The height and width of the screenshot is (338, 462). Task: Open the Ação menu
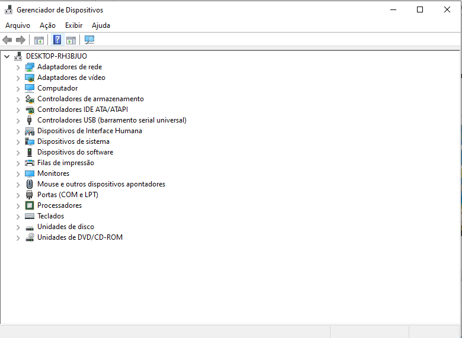click(47, 25)
